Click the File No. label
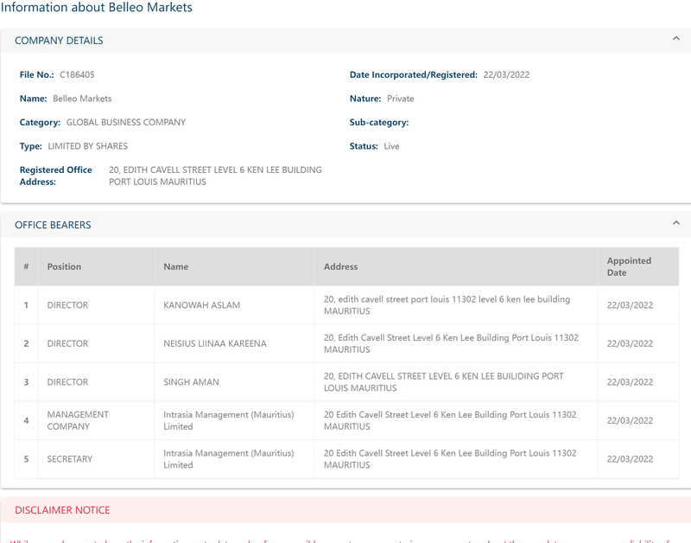Viewport: 691px width, 543px height. (x=36, y=74)
